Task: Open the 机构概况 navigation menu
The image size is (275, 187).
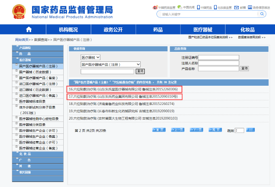Action: (x=68, y=30)
